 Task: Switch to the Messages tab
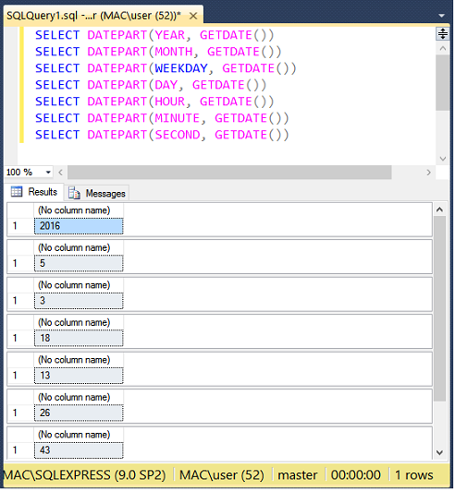(x=97, y=194)
